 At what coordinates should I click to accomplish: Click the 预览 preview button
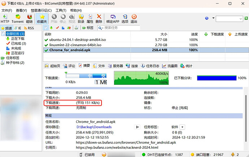[x=72, y=18]
